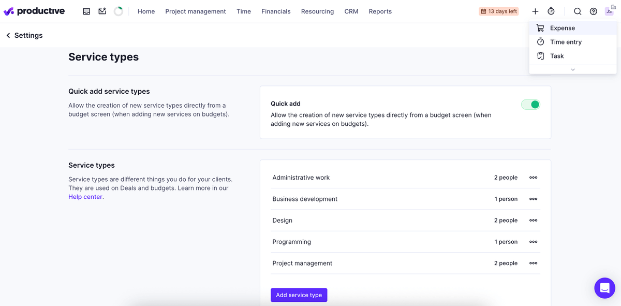Screen dimensions: 621x306
Task: Switch to the Financials tab
Action: point(276,11)
